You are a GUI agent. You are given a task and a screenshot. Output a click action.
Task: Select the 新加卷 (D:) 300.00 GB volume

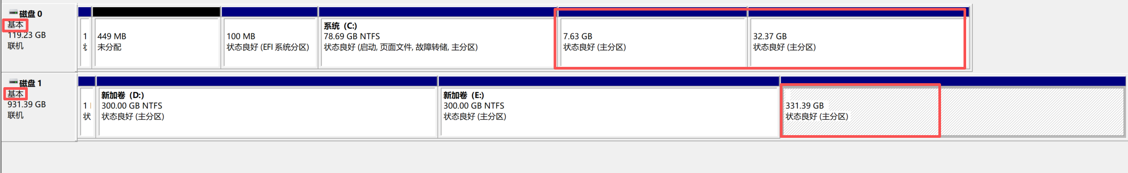point(267,112)
